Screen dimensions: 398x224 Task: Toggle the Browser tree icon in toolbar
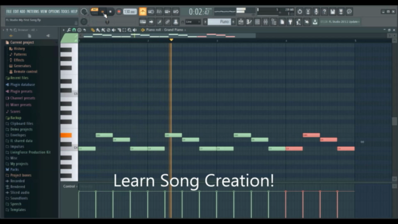[x=274, y=22]
